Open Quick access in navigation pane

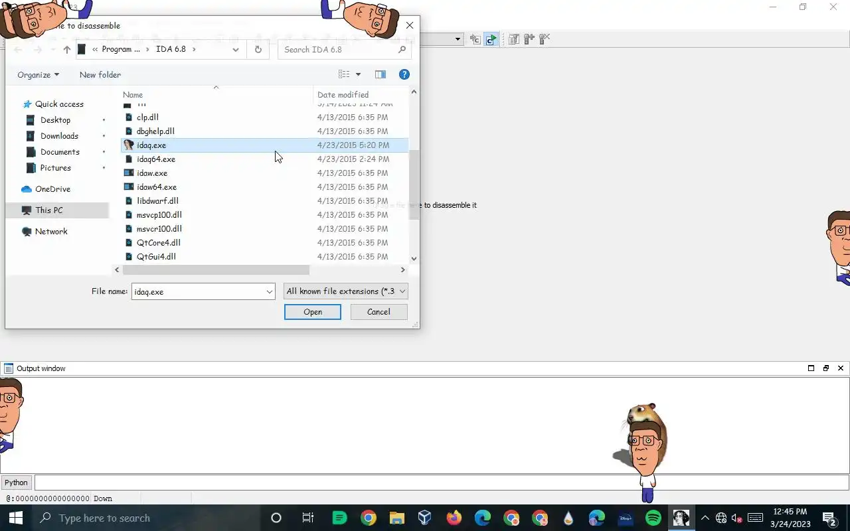point(58,104)
